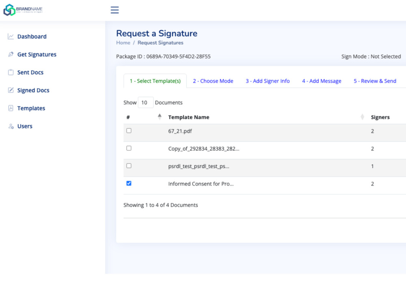Click the Sent Docs clipboard icon
This screenshot has height=304, width=406.
click(x=11, y=72)
